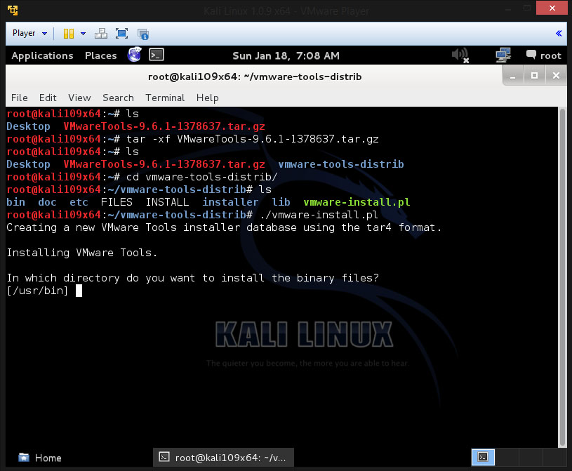The image size is (572, 471).
Task: Open the Places menu
Action: click(x=100, y=55)
